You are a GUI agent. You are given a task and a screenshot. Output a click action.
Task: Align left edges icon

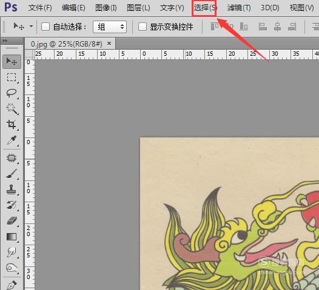[x=263, y=27]
